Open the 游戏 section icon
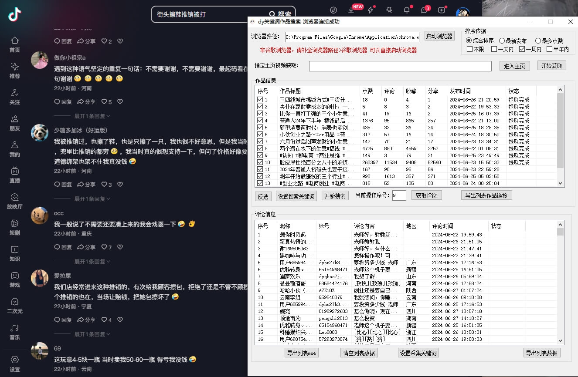This screenshot has height=377, width=578. [x=14, y=280]
